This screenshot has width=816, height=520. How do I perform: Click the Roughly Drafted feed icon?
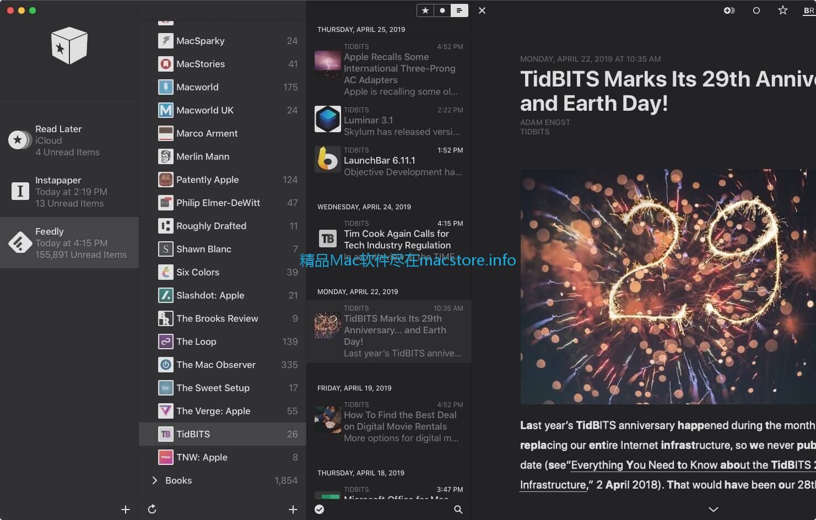166,226
